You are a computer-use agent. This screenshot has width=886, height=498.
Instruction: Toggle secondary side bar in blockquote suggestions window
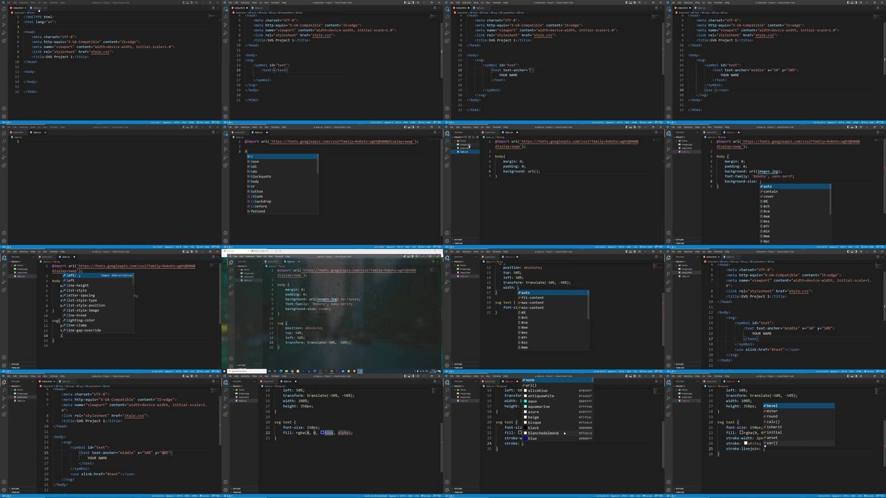413,127
